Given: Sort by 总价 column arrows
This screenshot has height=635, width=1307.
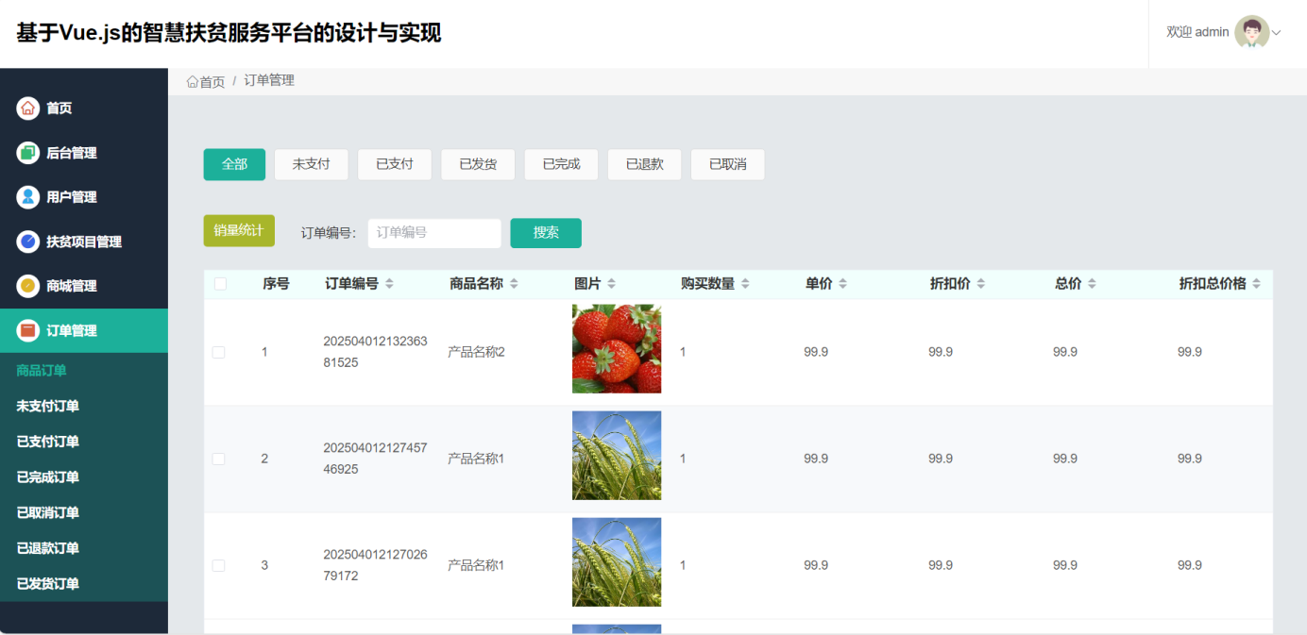Looking at the screenshot, I should click(x=1092, y=284).
